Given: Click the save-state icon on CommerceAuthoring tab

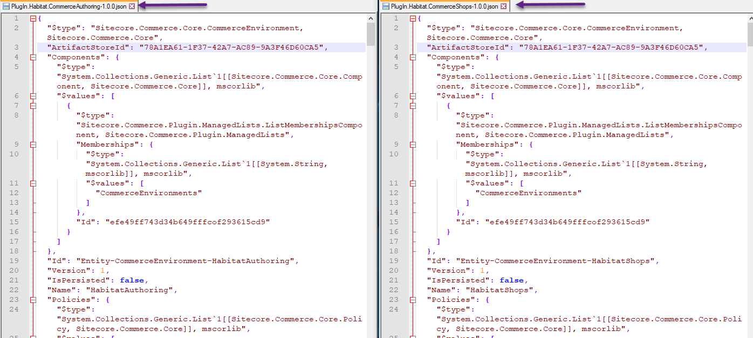Looking at the screenshot, I should [6, 6].
